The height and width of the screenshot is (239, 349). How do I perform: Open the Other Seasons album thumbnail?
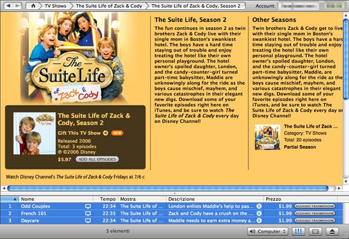267,137
